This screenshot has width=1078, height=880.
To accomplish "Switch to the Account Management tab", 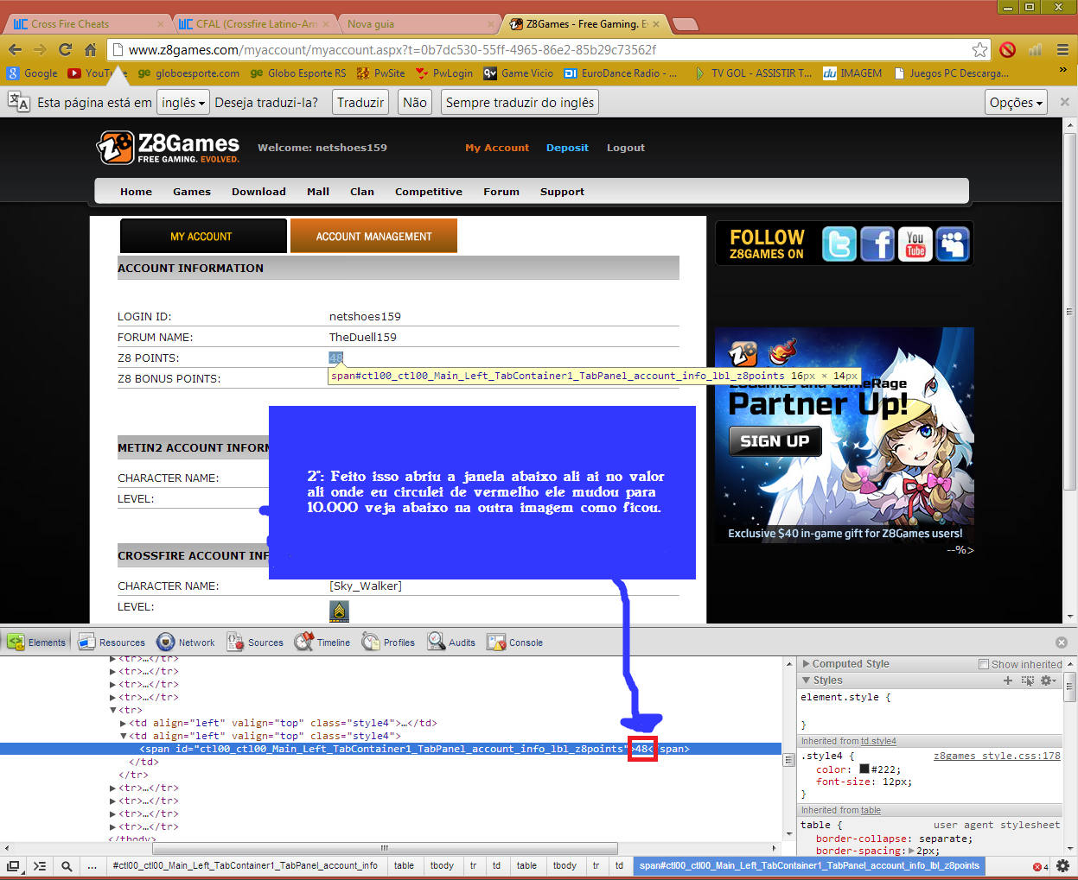I will click(x=373, y=237).
